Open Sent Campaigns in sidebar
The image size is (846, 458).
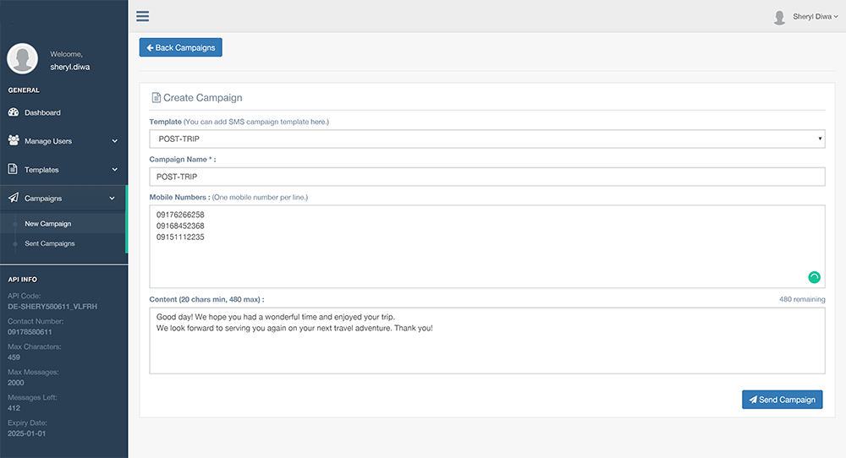[x=50, y=243]
